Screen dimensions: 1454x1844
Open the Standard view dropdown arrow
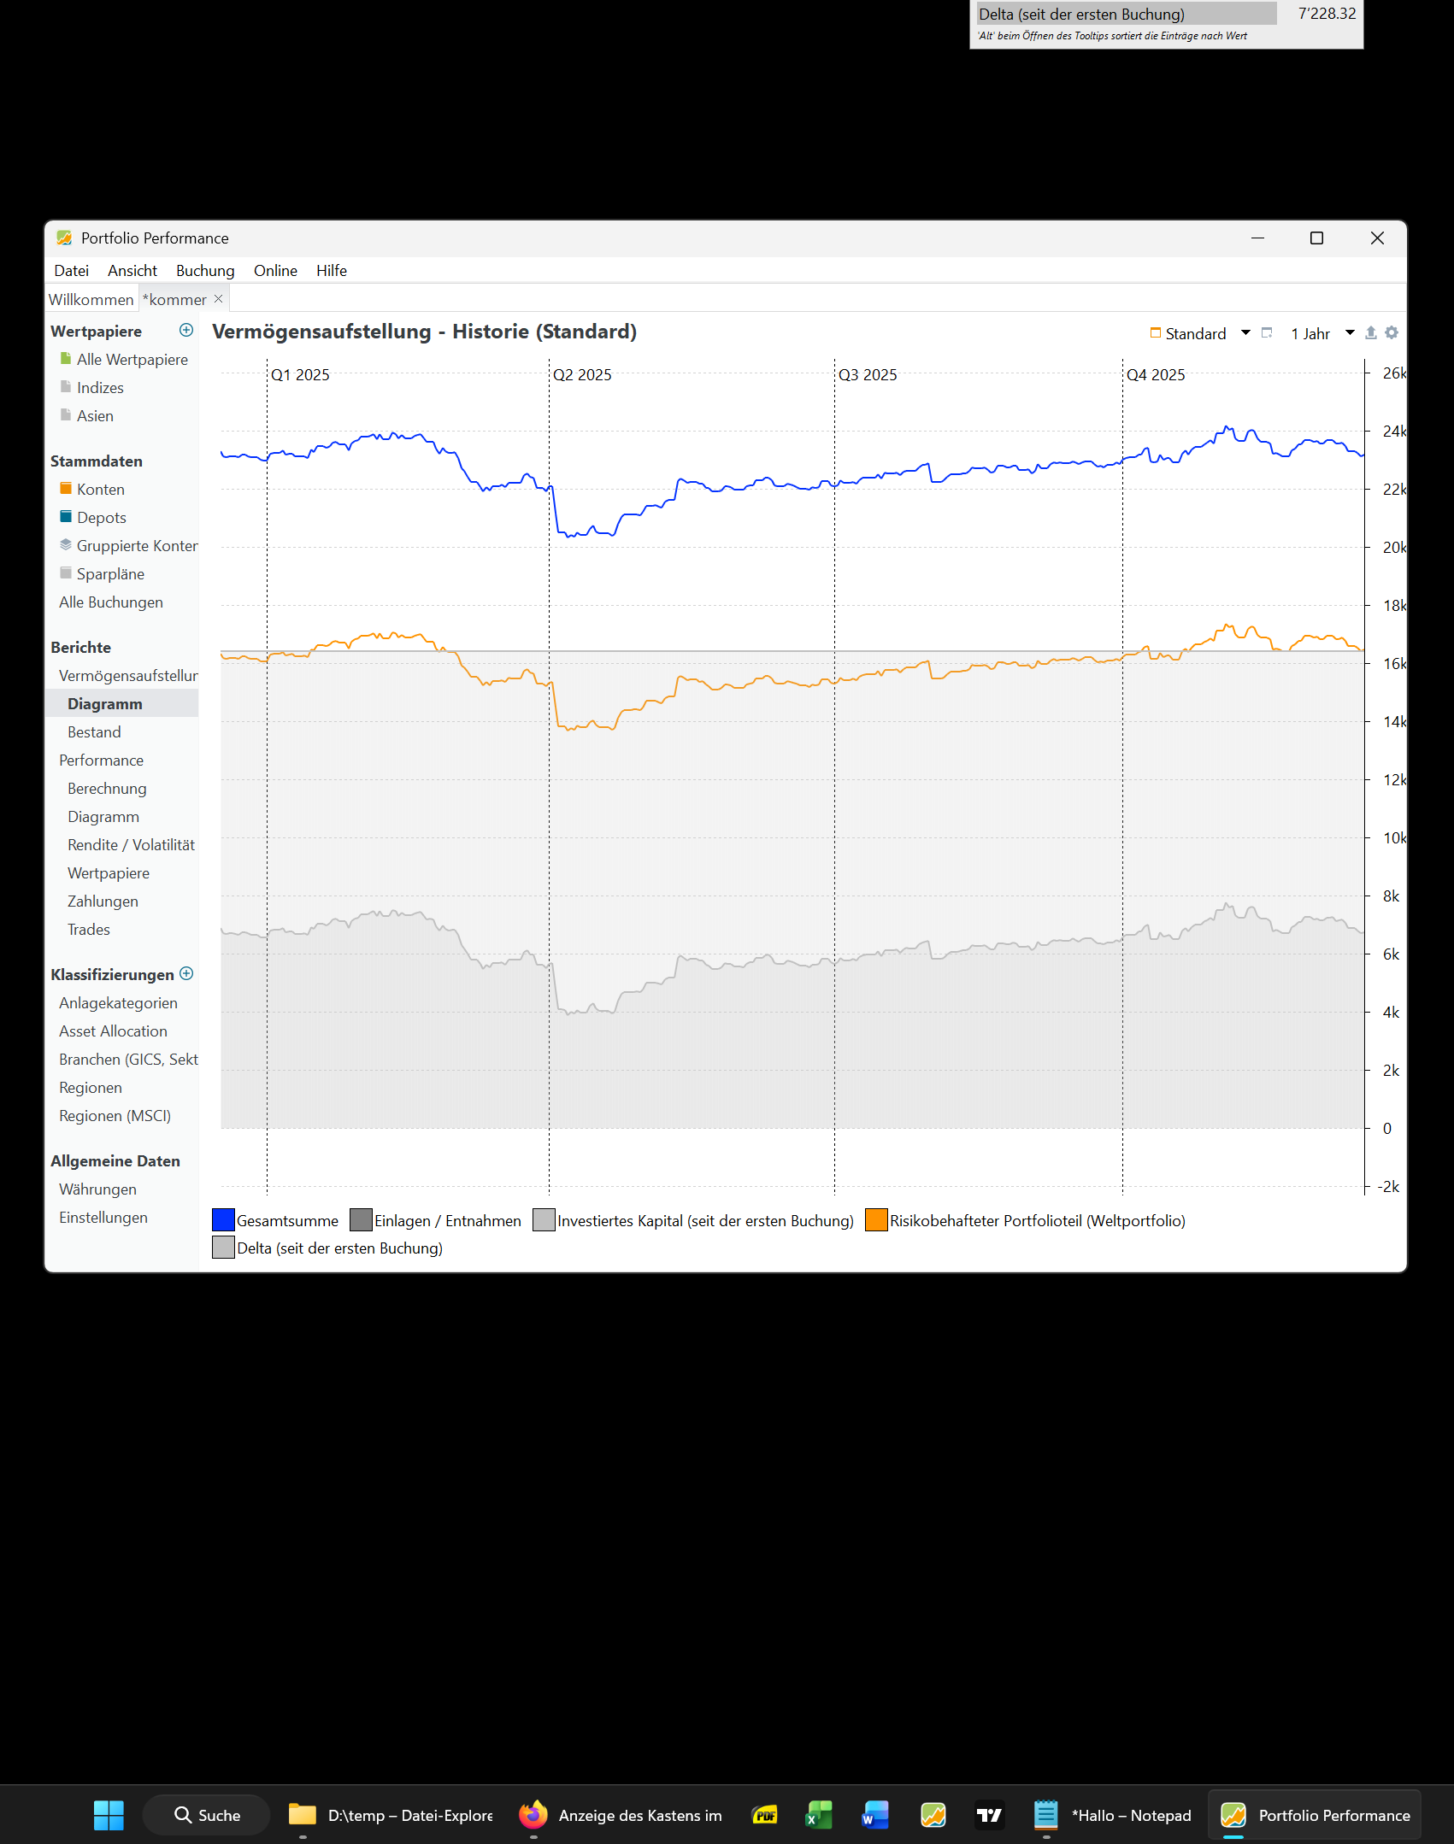(1245, 333)
